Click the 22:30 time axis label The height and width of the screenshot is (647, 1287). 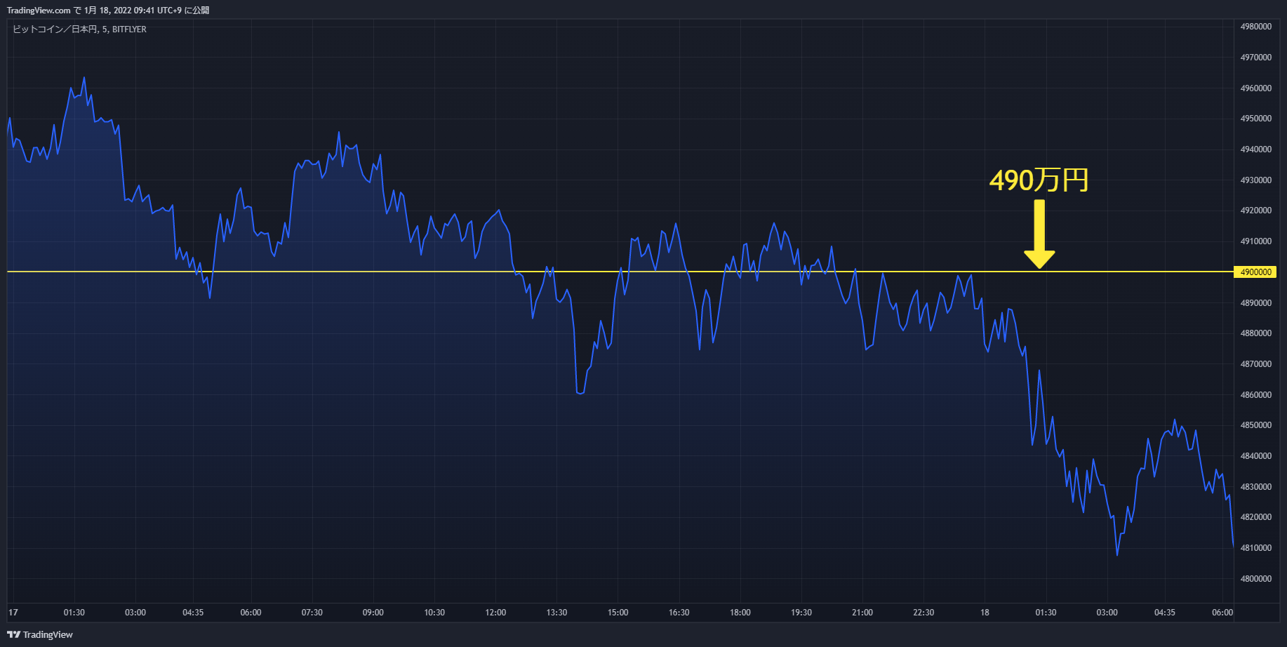click(x=923, y=613)
